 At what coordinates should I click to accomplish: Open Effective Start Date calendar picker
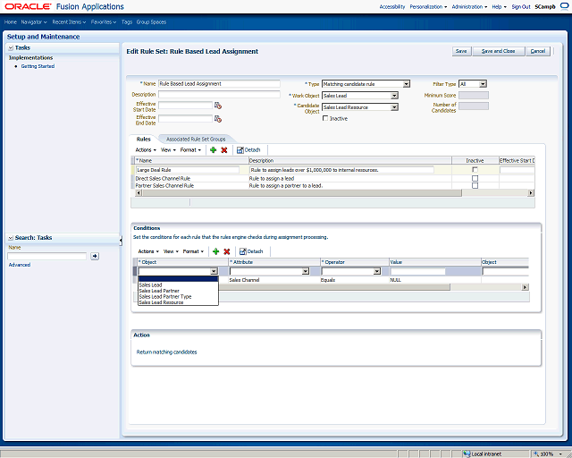tap(218, 106)
